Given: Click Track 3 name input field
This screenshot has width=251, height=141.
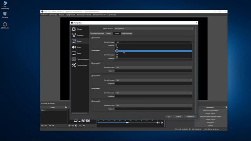Looking at the screenshot, I should click(x=154, y=71).
